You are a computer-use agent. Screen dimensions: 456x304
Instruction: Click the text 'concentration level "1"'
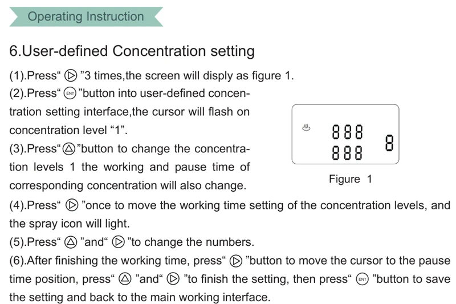point(68,130)
